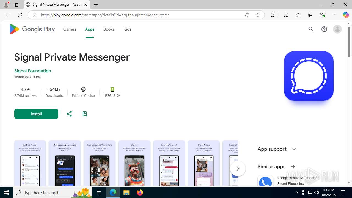The width and height of the screenshot is (352, 198).
Task: Click the Signal app logo icon
Action: (309, 76)
